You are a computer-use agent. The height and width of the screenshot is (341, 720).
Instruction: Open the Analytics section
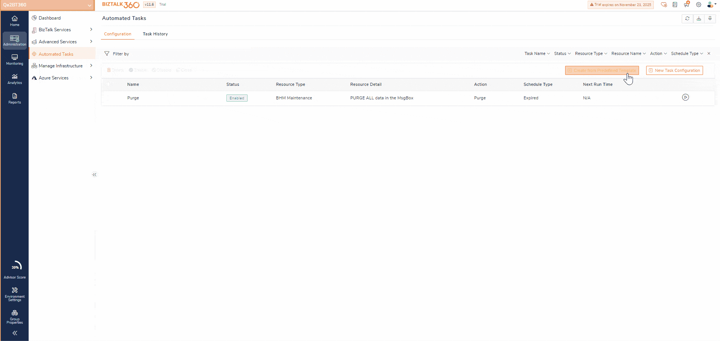15,79
